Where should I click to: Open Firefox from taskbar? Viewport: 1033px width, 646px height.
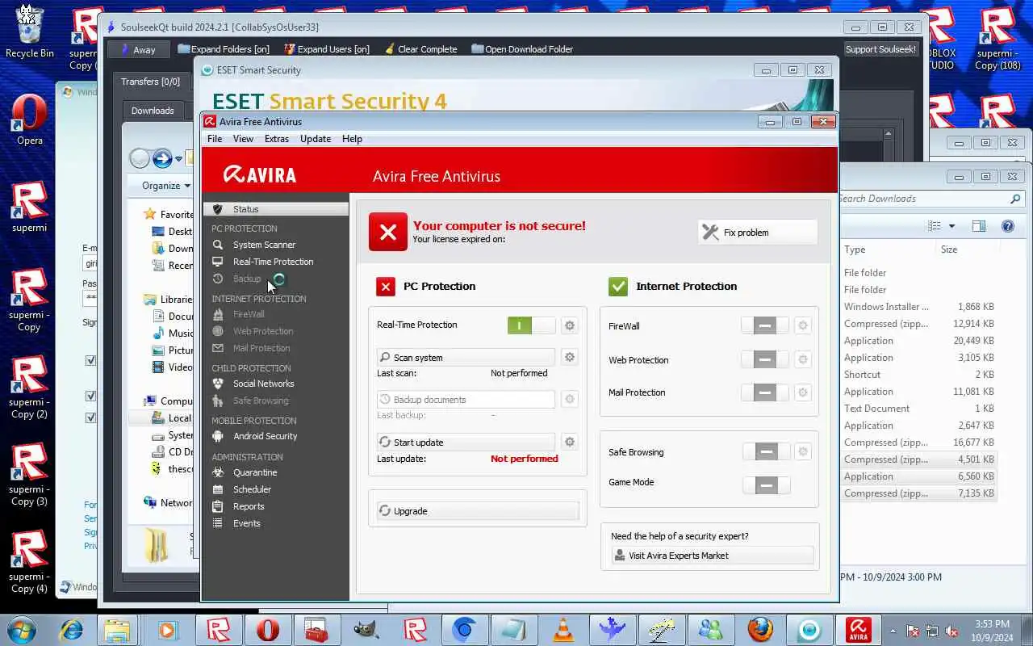(x=759, y=630)
